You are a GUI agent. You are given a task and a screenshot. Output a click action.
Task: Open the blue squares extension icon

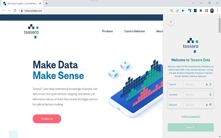click(x=190, y=11)
